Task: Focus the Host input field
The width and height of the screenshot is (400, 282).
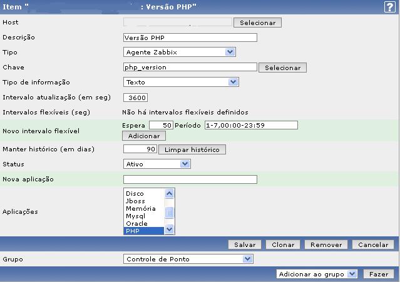Action: (x=178, y=22)
